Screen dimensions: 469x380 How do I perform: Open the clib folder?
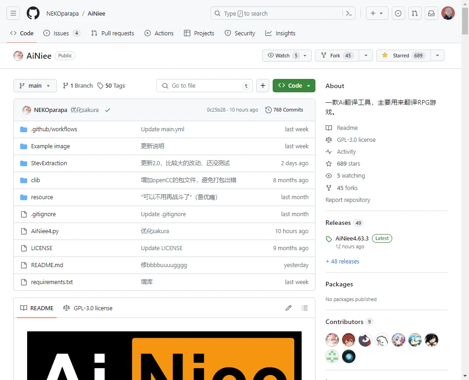35,180
